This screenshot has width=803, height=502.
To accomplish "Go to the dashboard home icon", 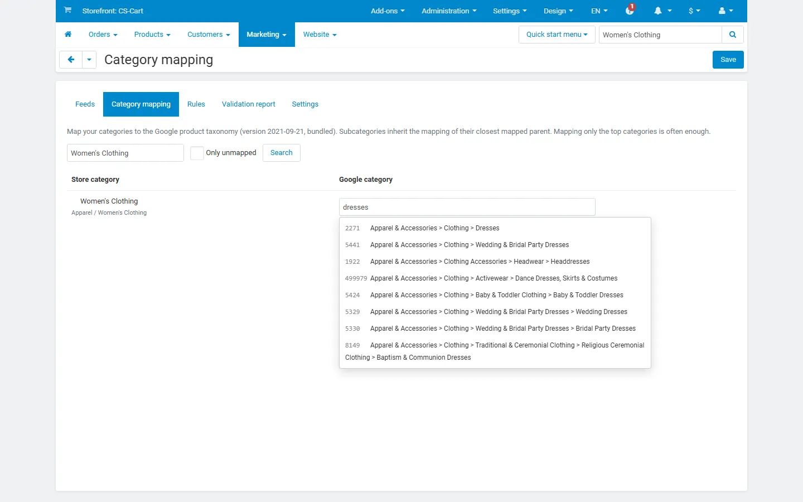I will [x=68, y=35].
